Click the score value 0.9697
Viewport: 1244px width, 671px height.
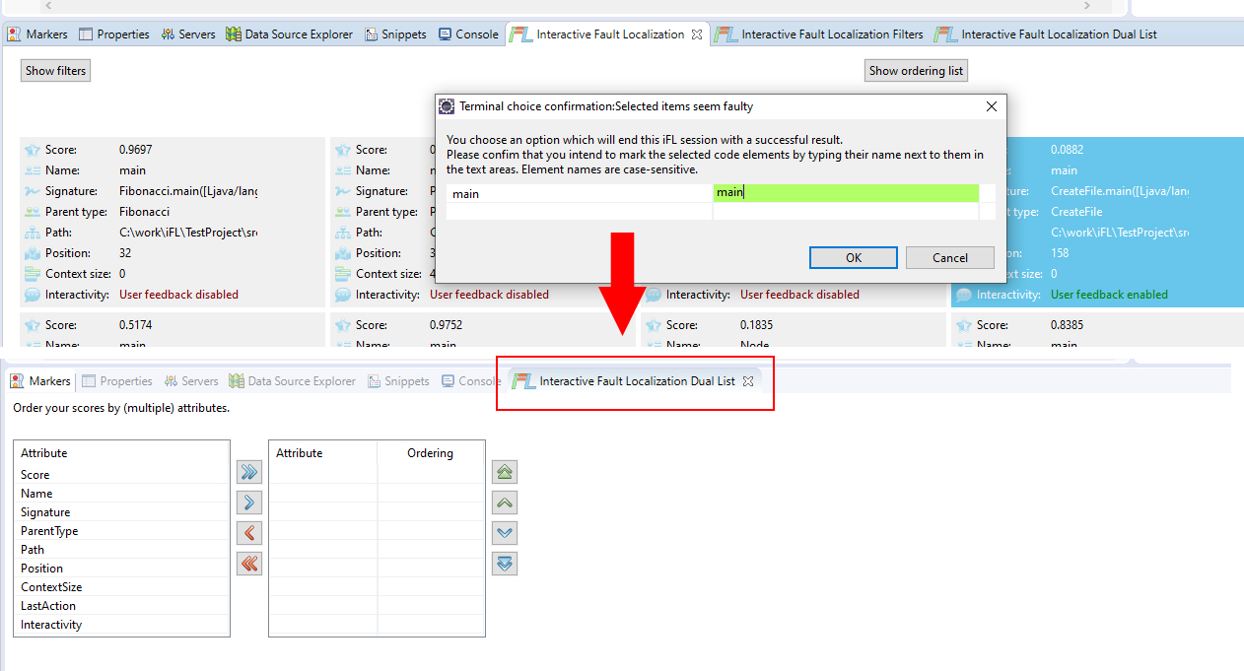coord(136,150)
